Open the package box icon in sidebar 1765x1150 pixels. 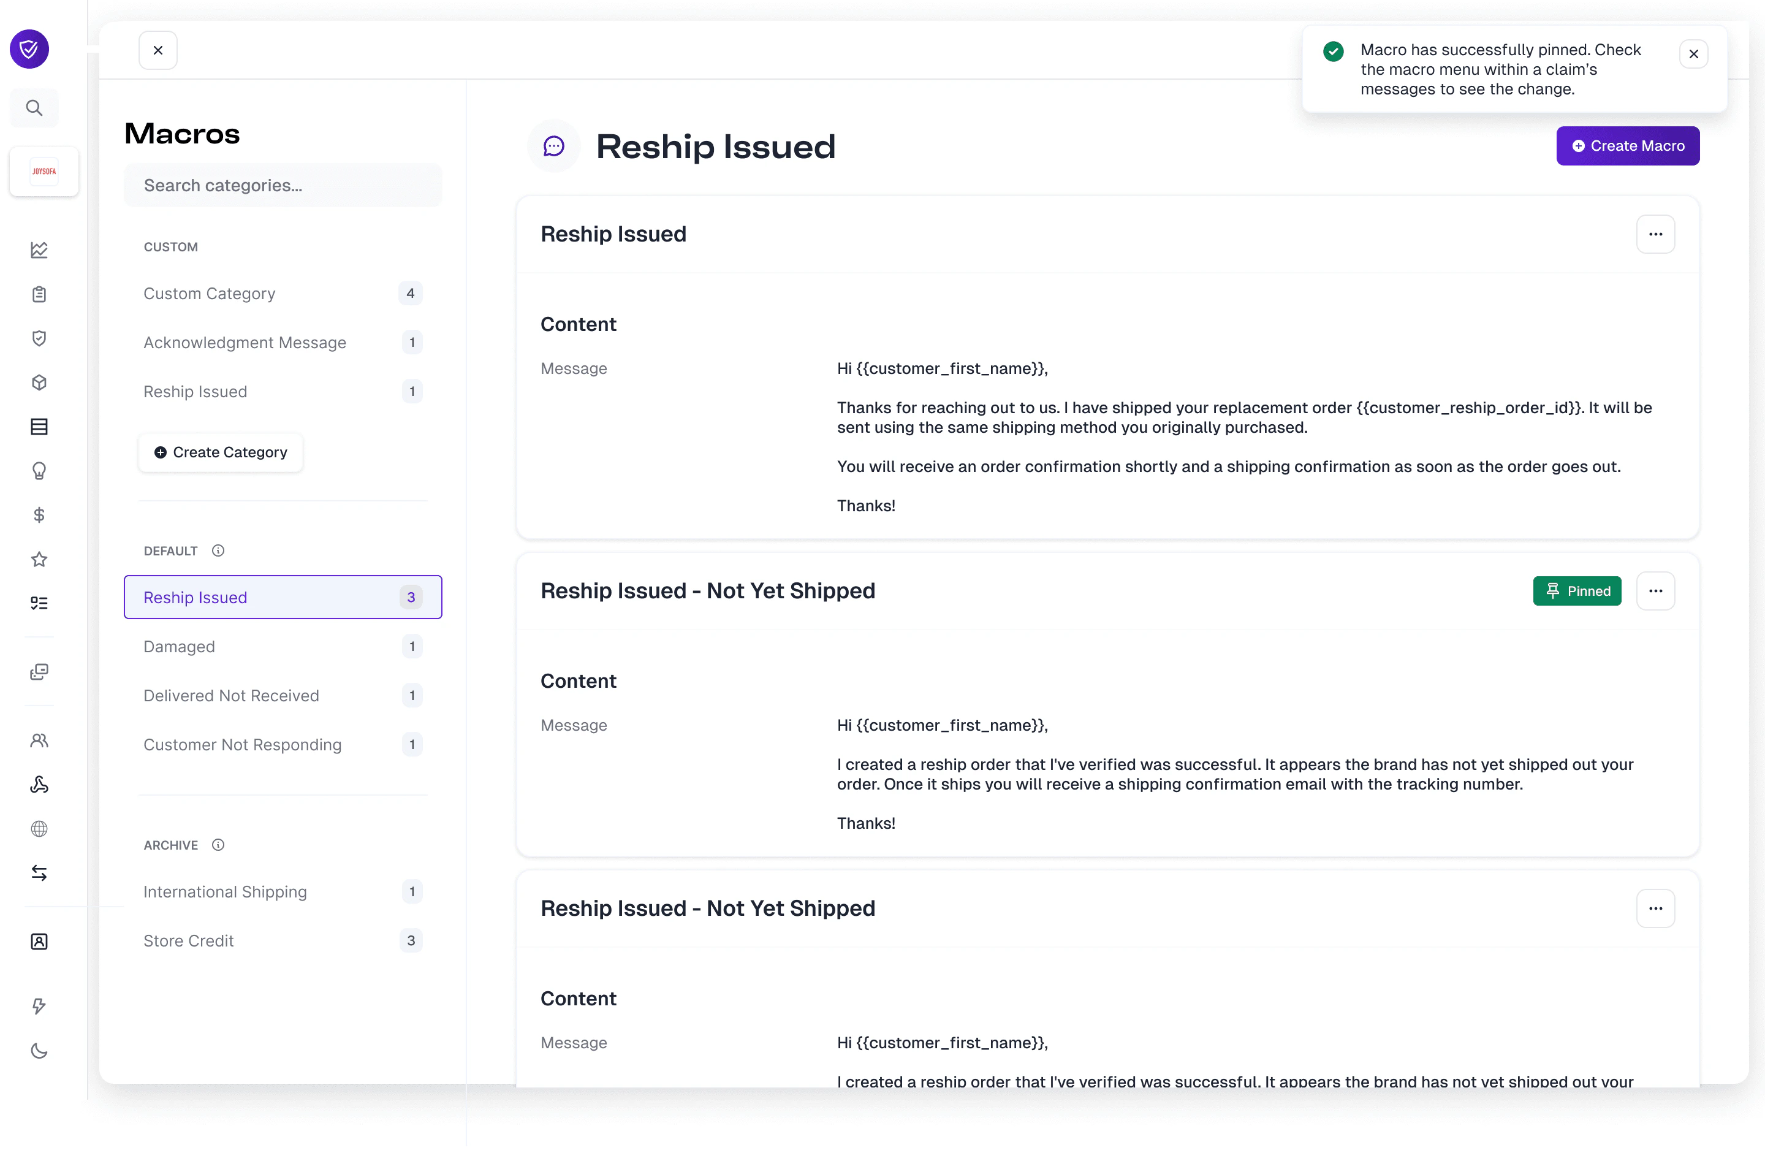39,383
